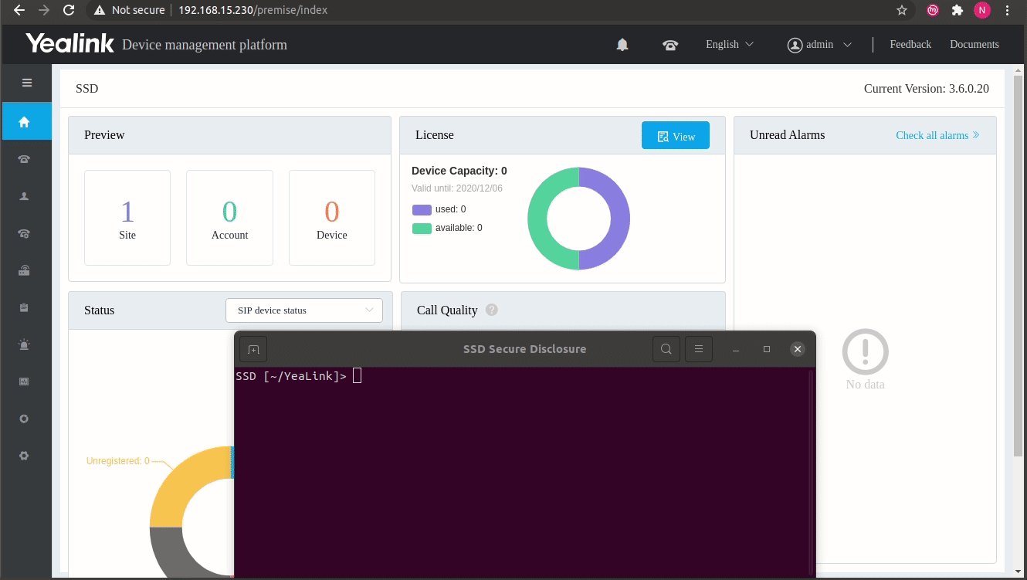1027x580 pixels.
Task: Click the notification bell icon
Action: click(x=622, y=45)
